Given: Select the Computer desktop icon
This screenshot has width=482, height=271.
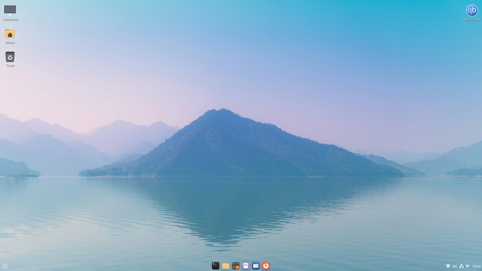Looking at the screenshot, I should point(10,11).
